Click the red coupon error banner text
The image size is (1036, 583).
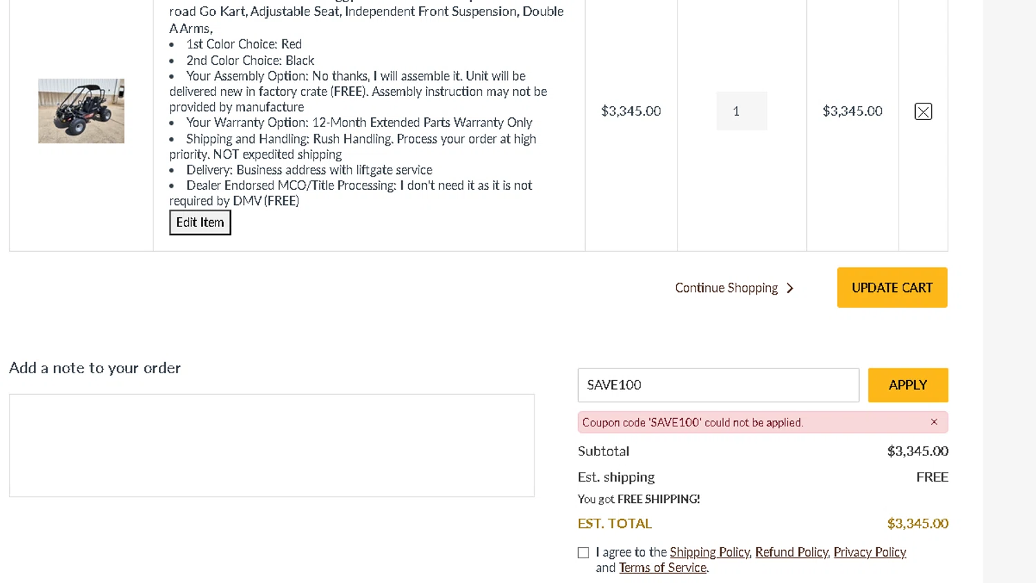pos(693,422)
